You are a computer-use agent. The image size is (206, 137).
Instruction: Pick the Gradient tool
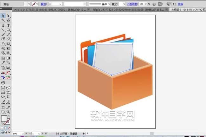(9, 58)
